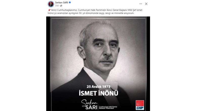Screen dimensions: 197x111
Task: Click the red pushpin emoji in caption
Action: 49,10
